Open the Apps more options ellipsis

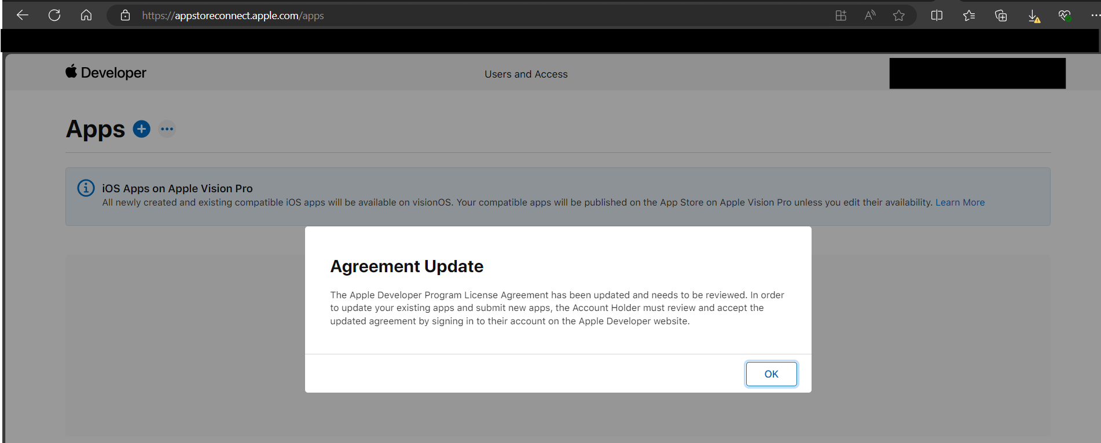[167, 129]
